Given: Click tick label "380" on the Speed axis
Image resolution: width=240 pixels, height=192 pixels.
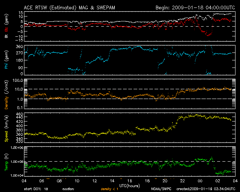Looking at the screenshot, I should point(19,130).
